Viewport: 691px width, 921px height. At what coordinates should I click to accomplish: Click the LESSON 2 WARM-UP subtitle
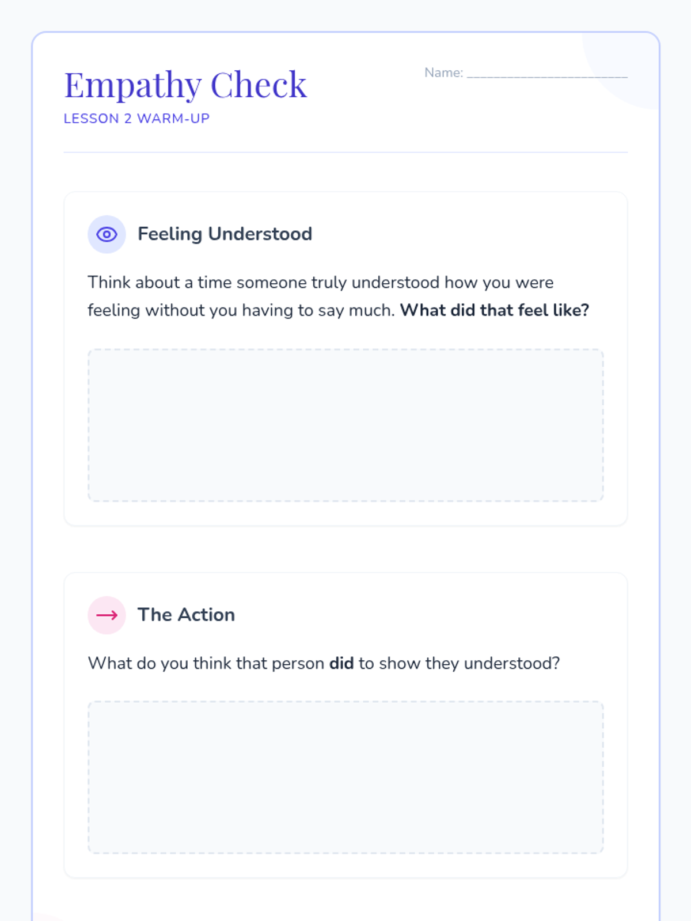point(136,119)
